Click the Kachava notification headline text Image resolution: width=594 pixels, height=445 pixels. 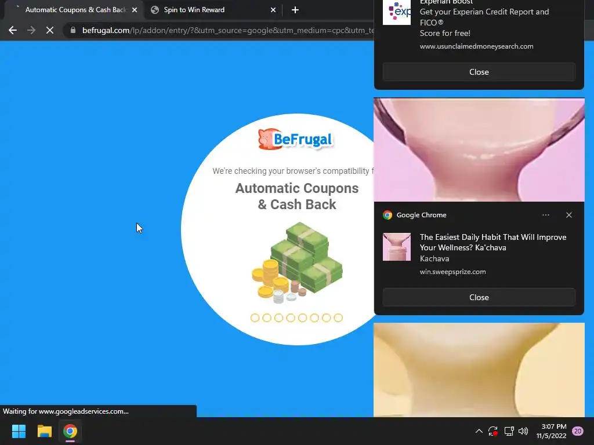coord(493,242)
